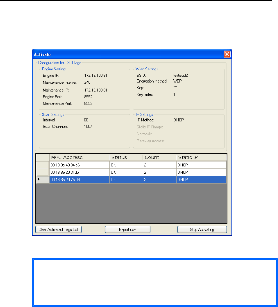The width and height of the screenshot is (278, 307).
Task: Select MAC address 00:18:8e:20:75:0d
Action: click(79, 180)
